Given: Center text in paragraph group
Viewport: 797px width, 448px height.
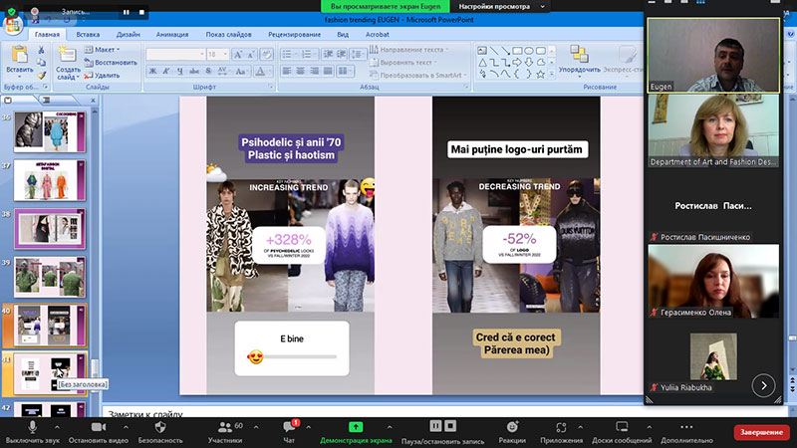Looking at the screenshot, I should click(301, 71).
